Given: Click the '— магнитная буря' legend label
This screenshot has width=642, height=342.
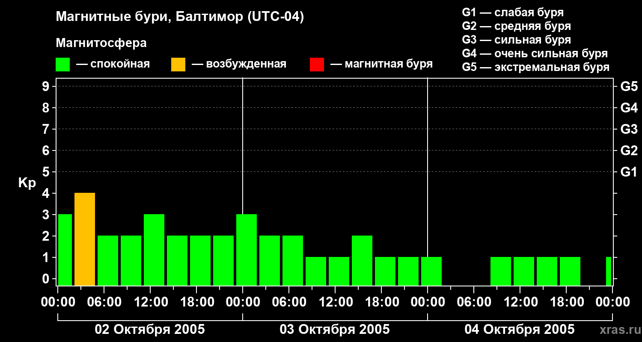Looking at the screenshot, I should pos(381,64).
